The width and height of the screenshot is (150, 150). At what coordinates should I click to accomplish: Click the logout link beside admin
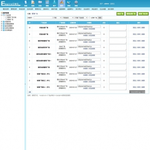pyautogui.click(x=112, y=4)
